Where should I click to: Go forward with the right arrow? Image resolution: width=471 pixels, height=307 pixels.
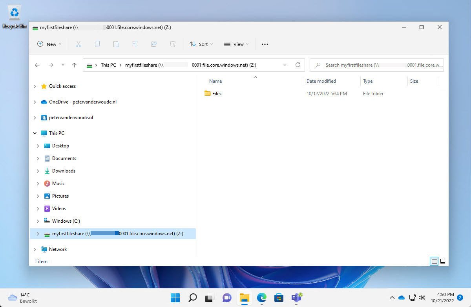pyautogui.click(x=51, y=65)
